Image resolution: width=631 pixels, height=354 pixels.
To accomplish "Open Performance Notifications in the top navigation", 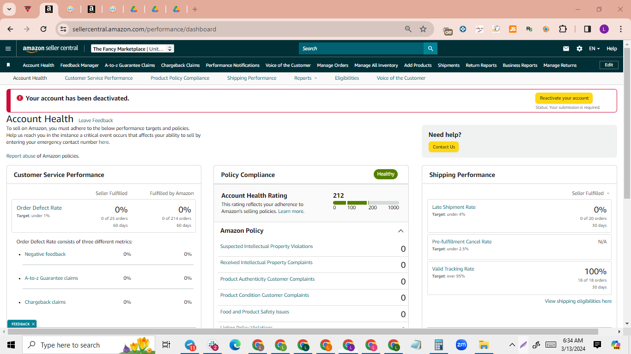I will coord(233,65).
